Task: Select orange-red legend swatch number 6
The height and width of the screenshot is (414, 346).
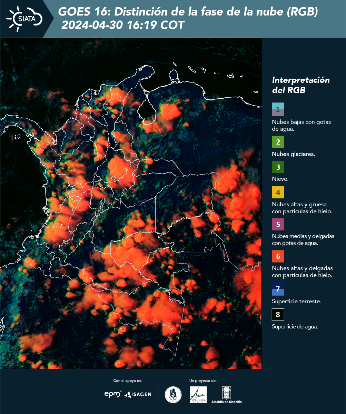Action: coord(278,256)
